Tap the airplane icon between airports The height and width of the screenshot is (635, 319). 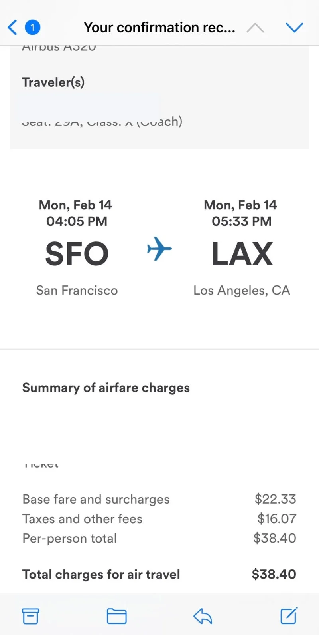[159, 249]
